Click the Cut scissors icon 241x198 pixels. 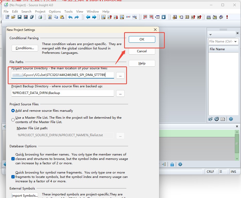click(x=50, y=17)
